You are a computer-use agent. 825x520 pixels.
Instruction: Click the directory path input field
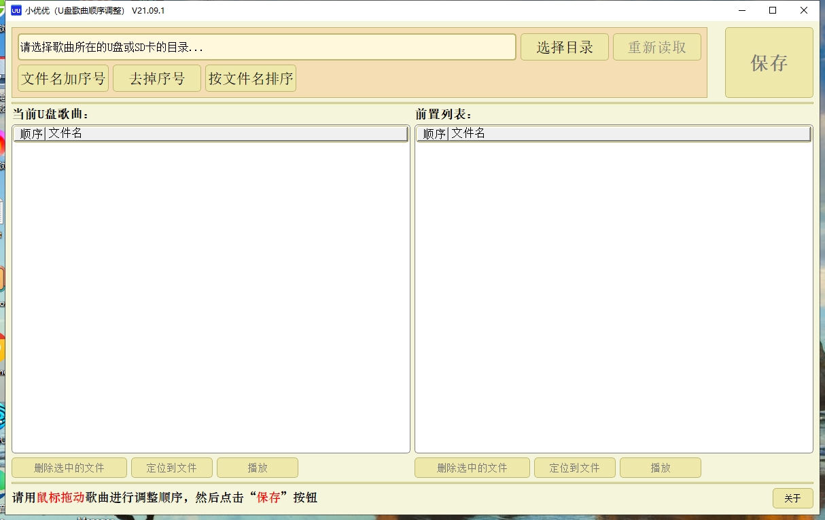click(x=265, y=47)
